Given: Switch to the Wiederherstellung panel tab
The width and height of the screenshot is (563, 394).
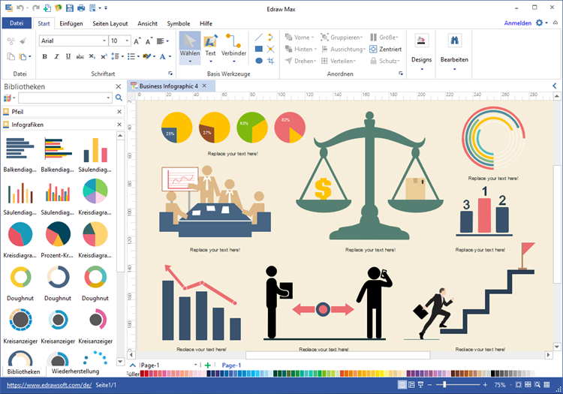Looking at the screenshot, I should [x=75, y=371].
